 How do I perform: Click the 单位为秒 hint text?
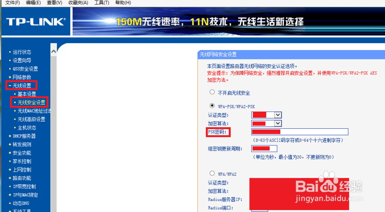coord(293,157)
